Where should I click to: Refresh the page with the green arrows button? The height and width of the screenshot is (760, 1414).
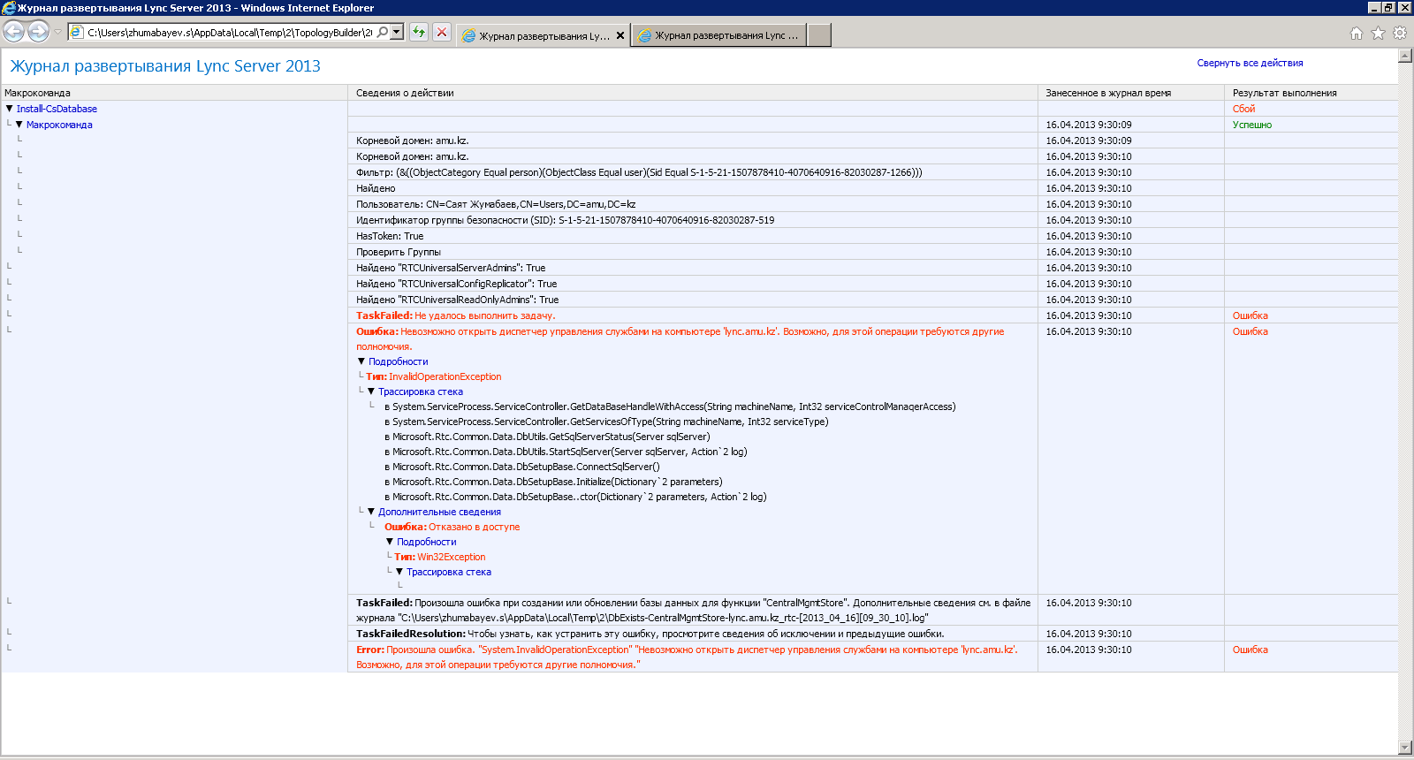pos(419,33)
